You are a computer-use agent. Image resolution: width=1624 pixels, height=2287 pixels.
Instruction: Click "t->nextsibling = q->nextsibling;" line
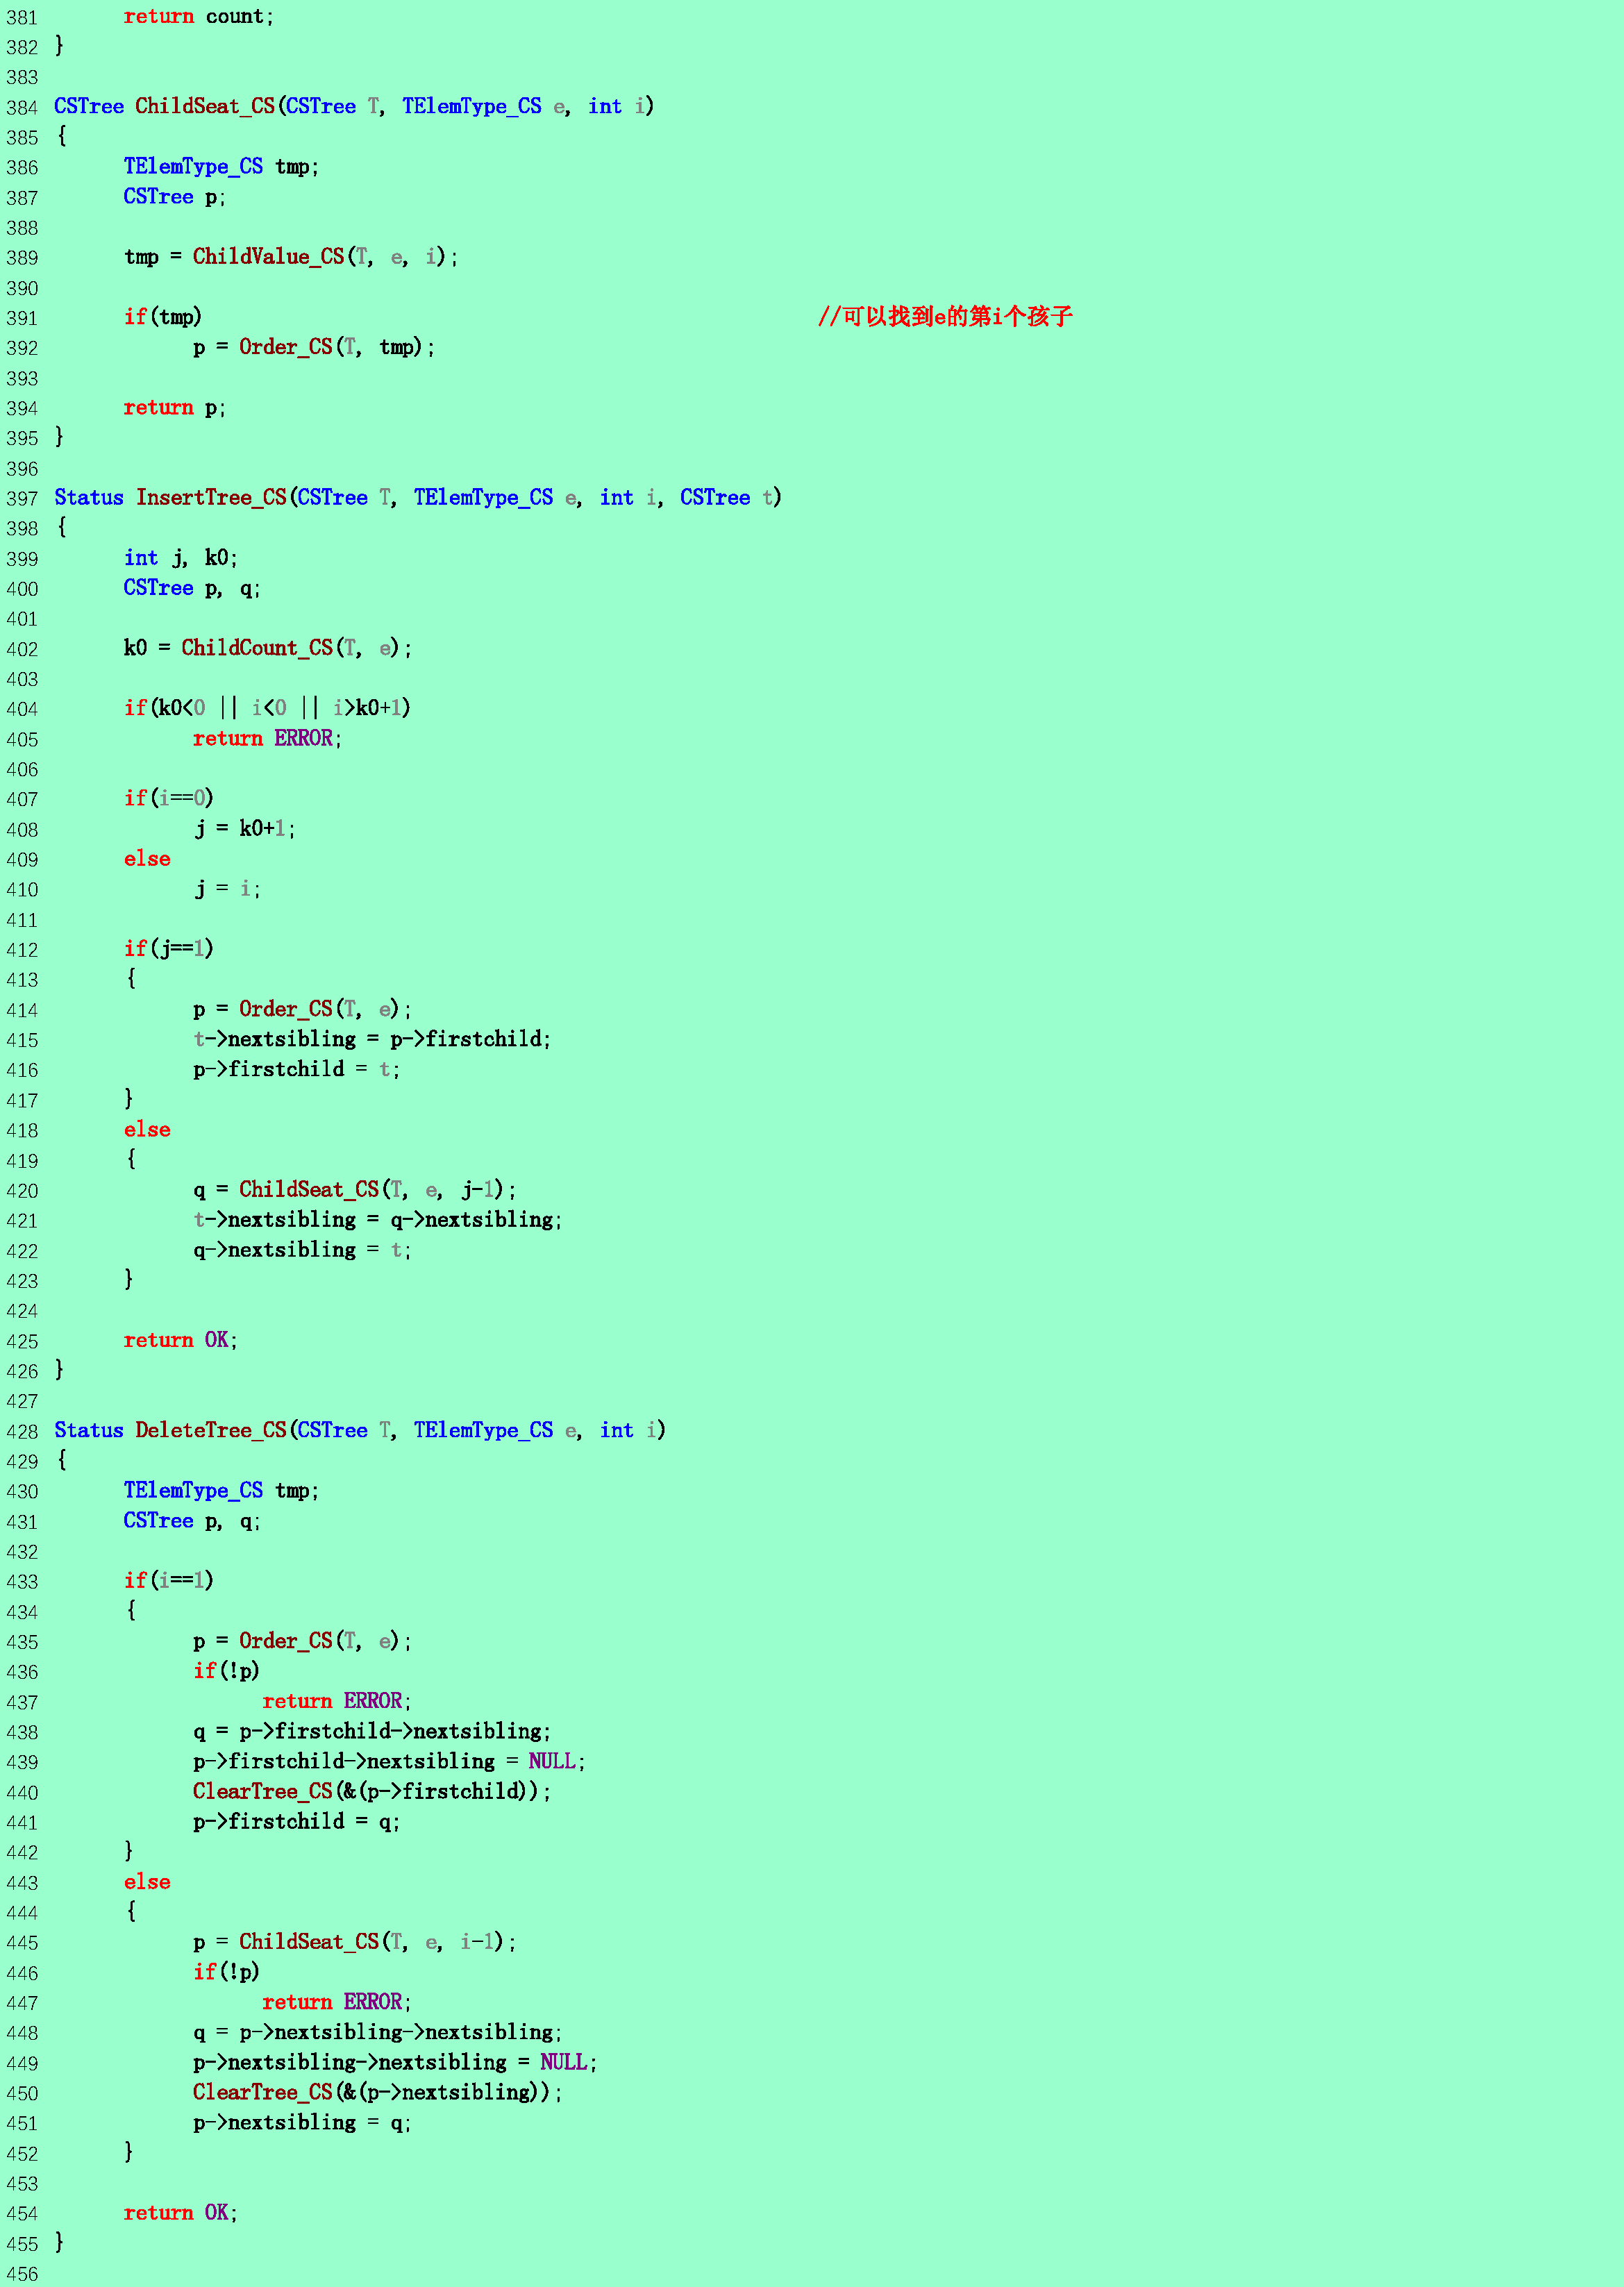point(378,1220)
